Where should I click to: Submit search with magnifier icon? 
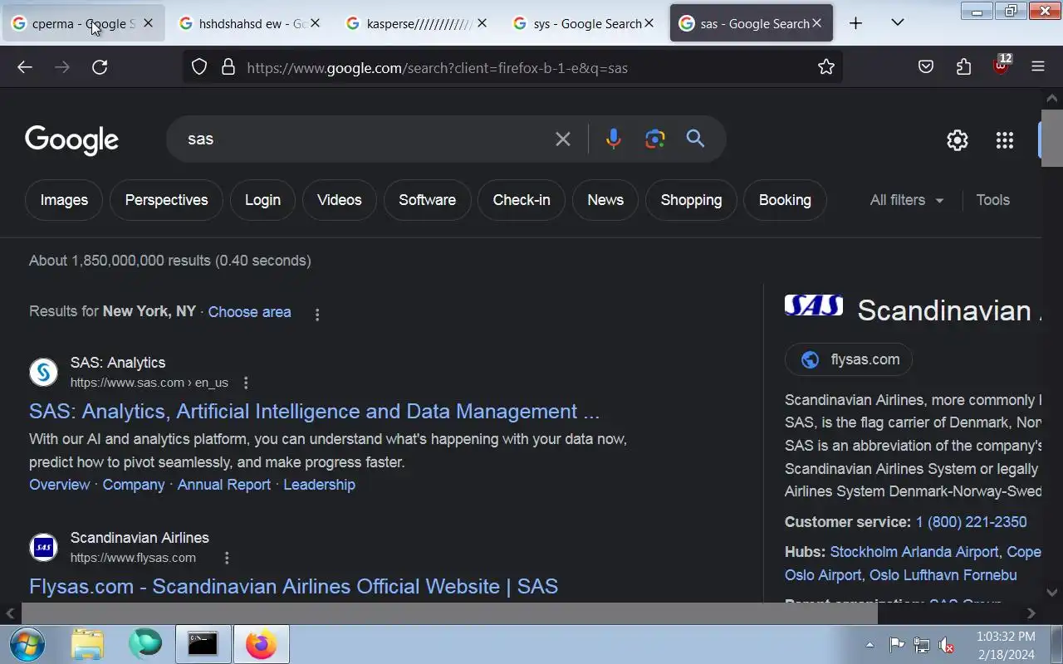click(x=696, y=139)
